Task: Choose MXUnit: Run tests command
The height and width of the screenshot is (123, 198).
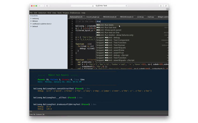Action: tap(132, 25)
